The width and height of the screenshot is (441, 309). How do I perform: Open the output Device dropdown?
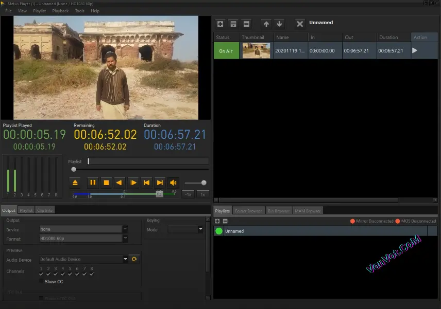[125, 229]
